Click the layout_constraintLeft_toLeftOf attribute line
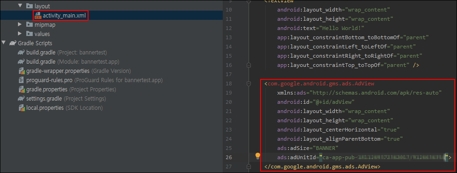 point(346,47)
